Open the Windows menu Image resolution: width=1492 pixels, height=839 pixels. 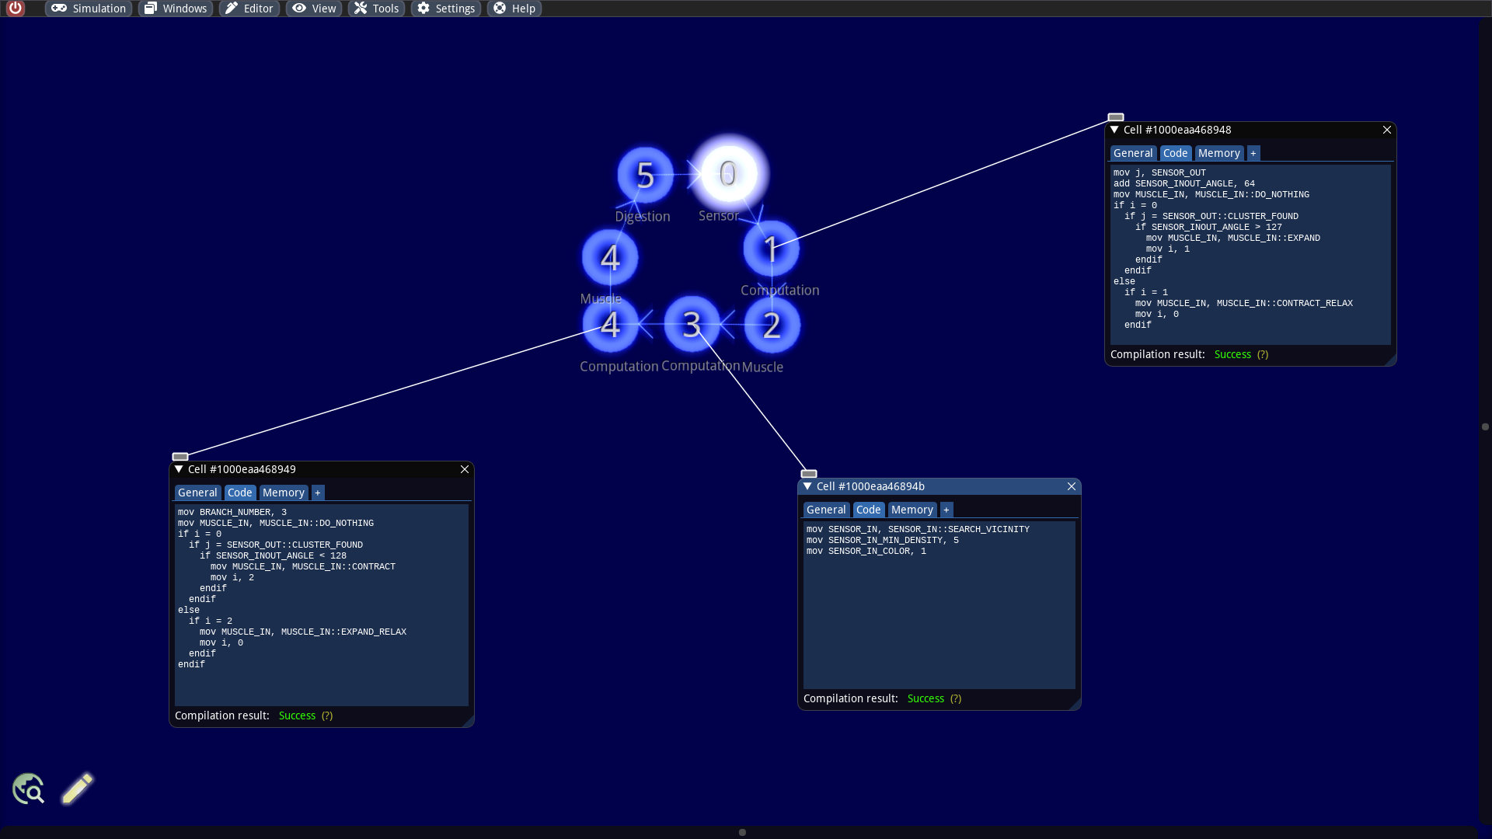click(176, 9)
